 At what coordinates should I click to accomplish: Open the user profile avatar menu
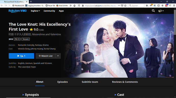click(x=161, y=11)
